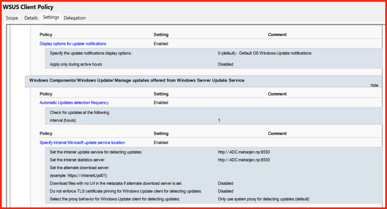Click Enabled setting for Automatic Updates detection frequency
This screenshot has width=387, height=209.
[161, 102]
